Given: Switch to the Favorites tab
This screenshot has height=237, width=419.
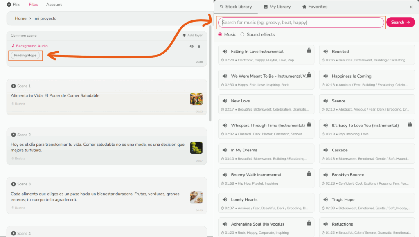Looking at the screenshot, I should [x=314, y=7].
